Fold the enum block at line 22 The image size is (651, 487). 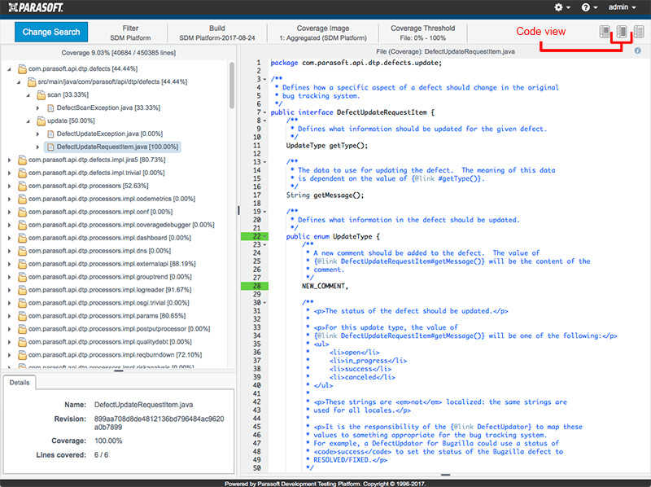coord(265,236)
